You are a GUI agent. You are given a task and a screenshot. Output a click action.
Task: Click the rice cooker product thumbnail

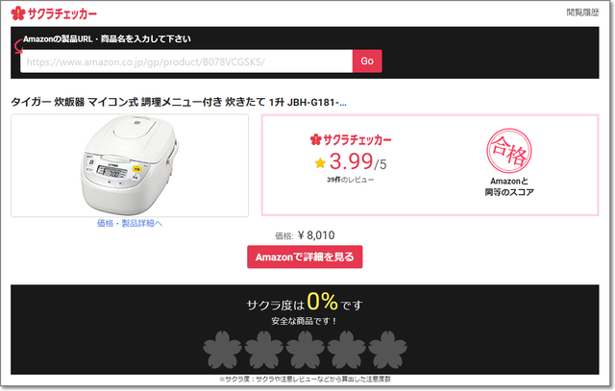click(x=130, y=165)
